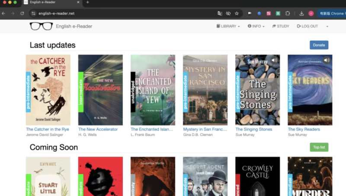Click author name L. Frank Baum
This screenshot has width=346, height=196.
click(143, 135)
